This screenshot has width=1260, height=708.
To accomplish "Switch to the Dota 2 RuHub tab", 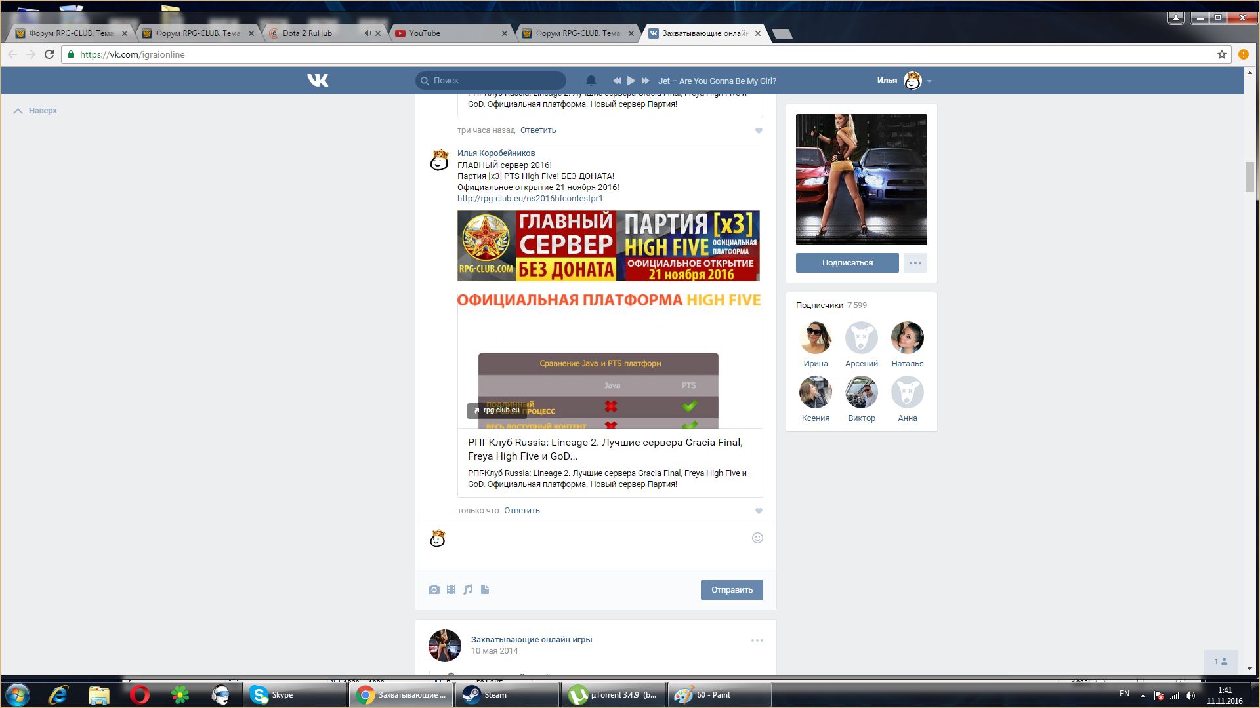I will pyautogui.click(x=315, y=33).
